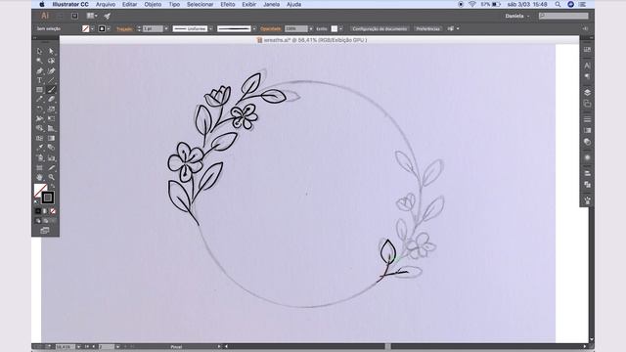Open the Pathfinder panel icon
This screenshot has height=352, width=626.
(587, 185)
